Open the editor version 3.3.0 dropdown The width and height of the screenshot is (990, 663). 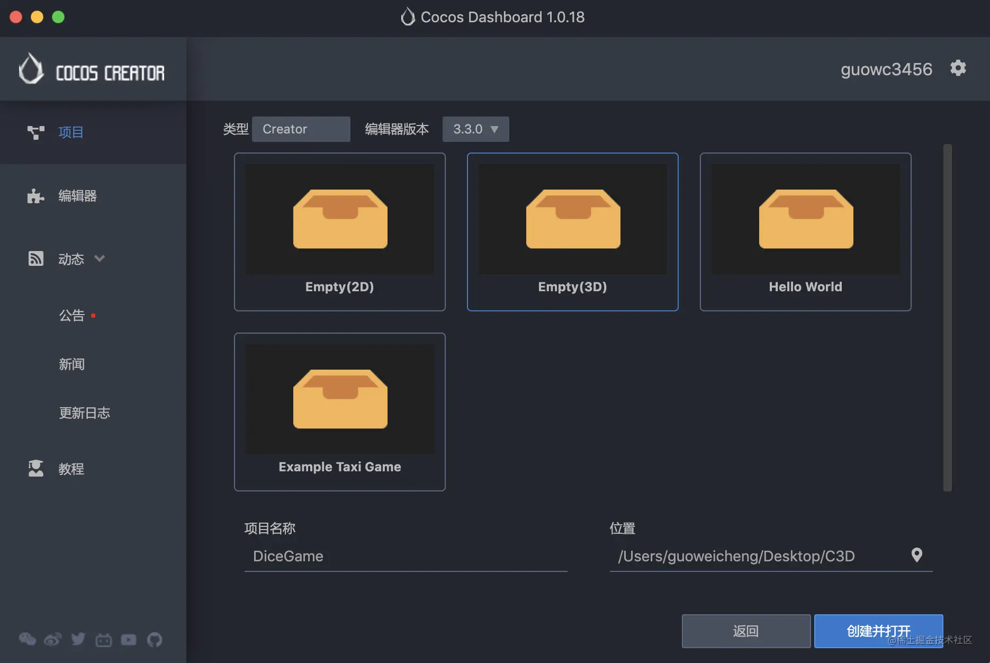click(475, 129)
